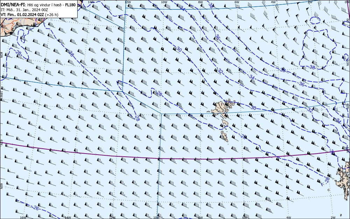Click the '12W' longitude label on the top edge
Image resolution: width=350 pixels, height=219 pixels.
point(127,2)
